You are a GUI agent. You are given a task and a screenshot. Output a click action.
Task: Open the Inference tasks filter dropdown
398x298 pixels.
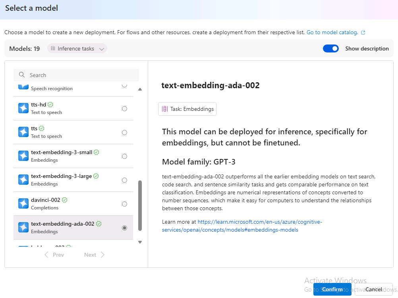[77, 48]
